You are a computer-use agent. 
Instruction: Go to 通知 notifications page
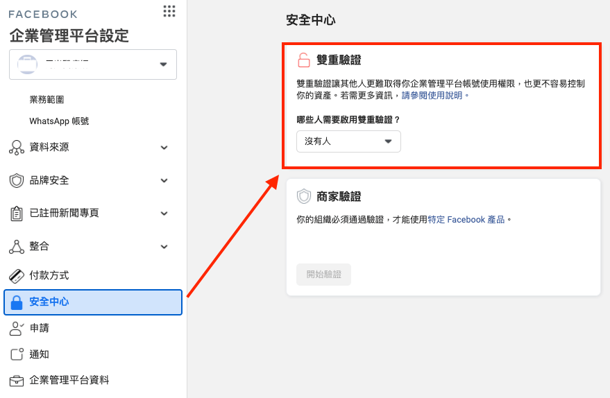tap(40, 354)
